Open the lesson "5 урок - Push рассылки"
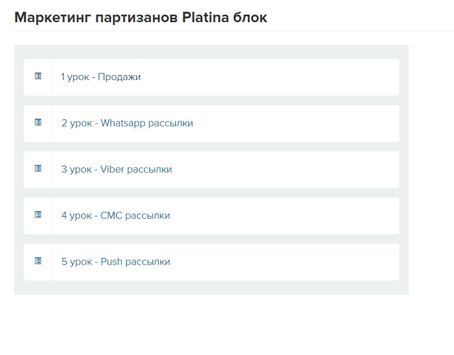 click(115, 262)
